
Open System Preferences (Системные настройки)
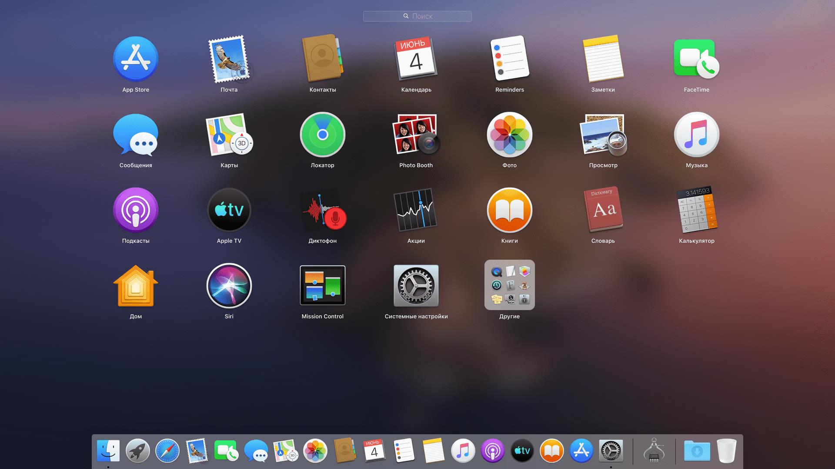(415, 285)
